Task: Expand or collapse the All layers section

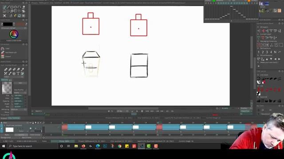Action: pos(258,27)
